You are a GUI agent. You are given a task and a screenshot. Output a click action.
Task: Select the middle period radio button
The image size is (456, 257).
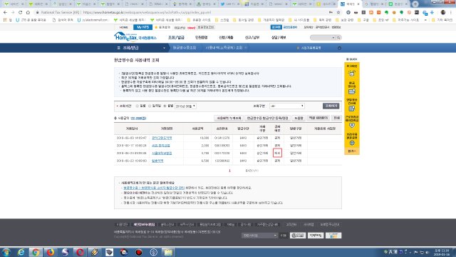[x=150, y=106]
